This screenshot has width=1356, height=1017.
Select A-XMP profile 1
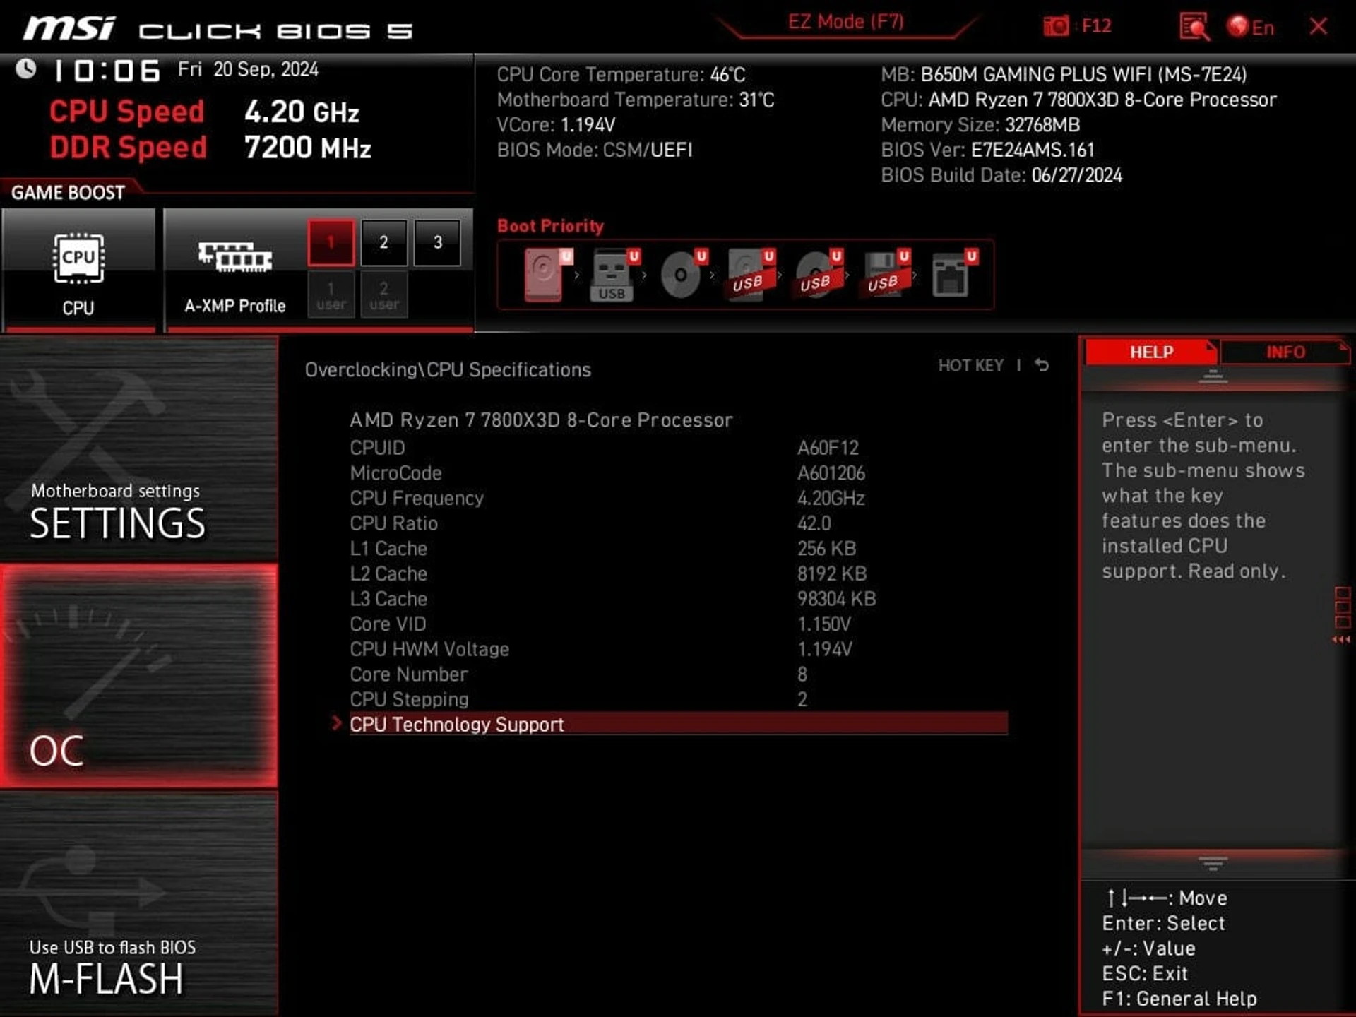331,243
